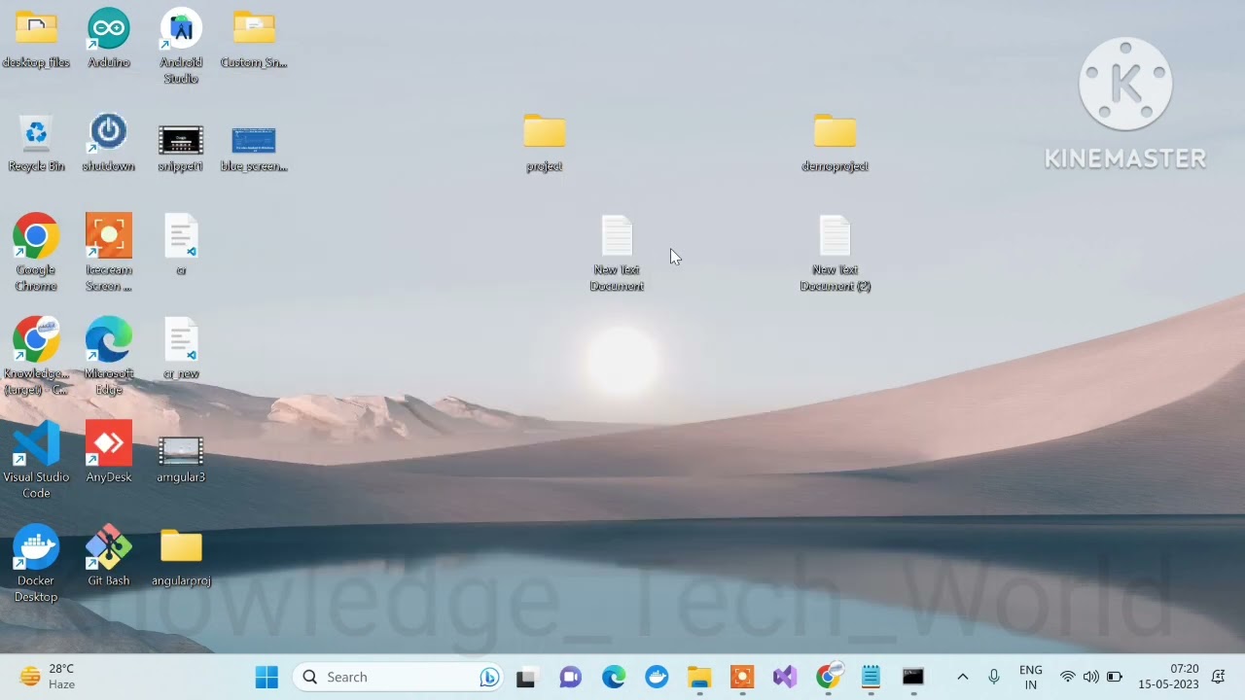Open the weather widget showing 28°C Haze
Viewport: 1245px width, 700px height.
(x=49, y=677)
